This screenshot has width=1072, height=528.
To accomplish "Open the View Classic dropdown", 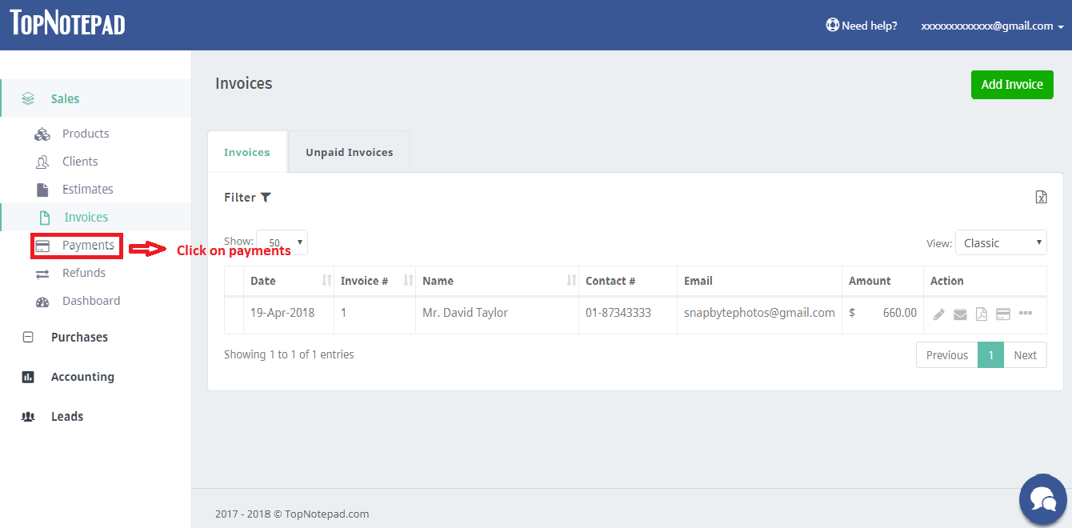I will click(1001, 243).
